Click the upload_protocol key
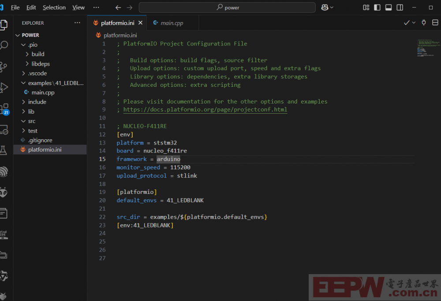 pyautogui.click(x=142, y=176)
